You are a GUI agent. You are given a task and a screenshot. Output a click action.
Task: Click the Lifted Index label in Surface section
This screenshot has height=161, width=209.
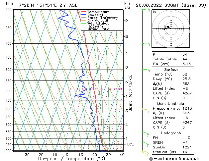click(164, 88)
